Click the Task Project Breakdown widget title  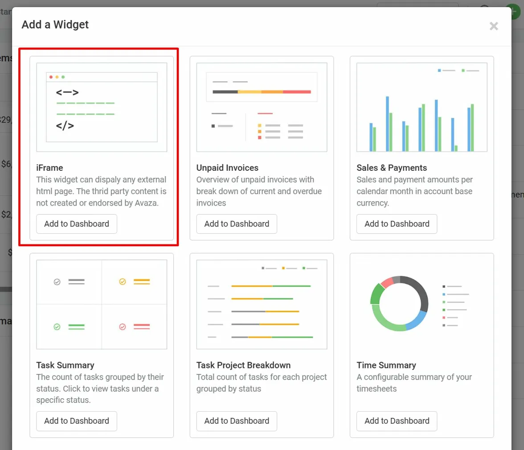pos(243,365)
